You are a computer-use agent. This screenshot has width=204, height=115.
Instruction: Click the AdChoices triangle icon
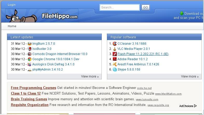[195, 106]
